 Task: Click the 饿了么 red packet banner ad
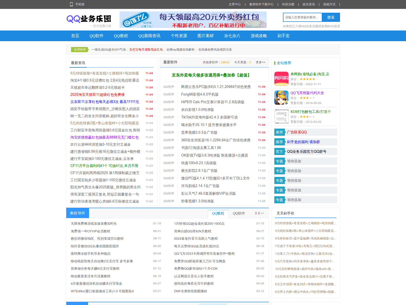pos(193,20)
